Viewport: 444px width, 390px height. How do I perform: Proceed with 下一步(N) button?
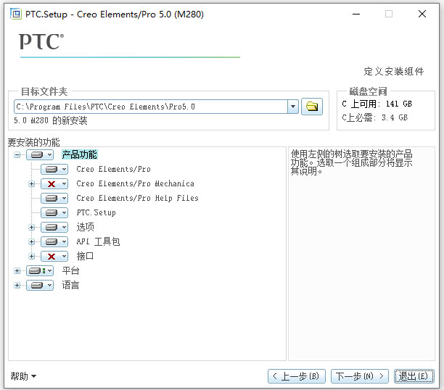click(360, 376)
